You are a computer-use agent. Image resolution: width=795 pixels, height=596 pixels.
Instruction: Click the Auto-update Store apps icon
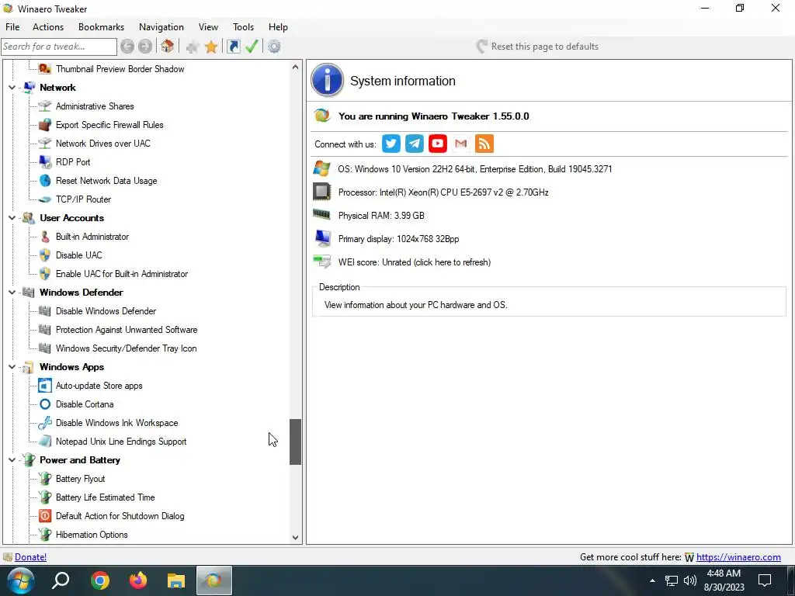coord(45,386)
